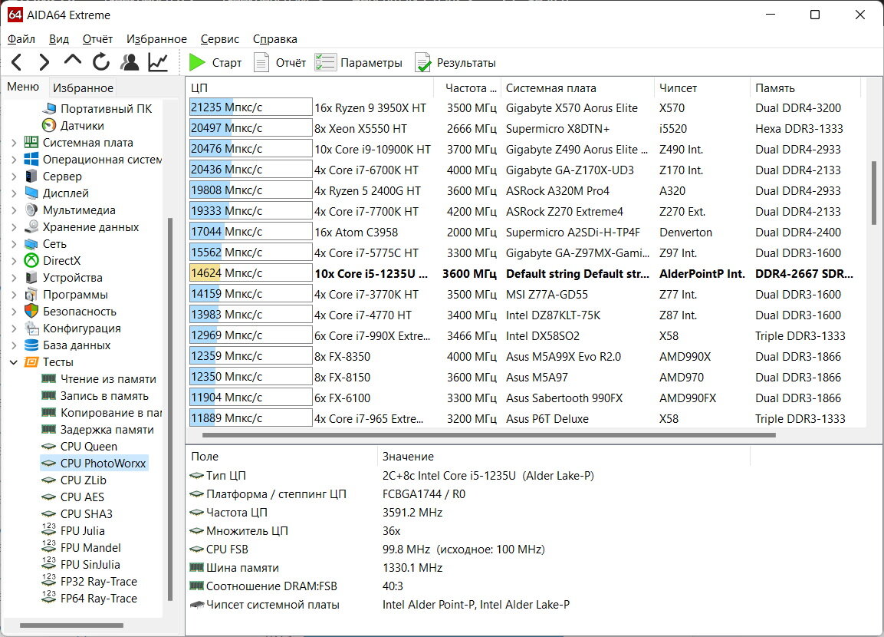Click the Back navigation arrow
Viewport: 884px width, 637px height.
point(17,62)
